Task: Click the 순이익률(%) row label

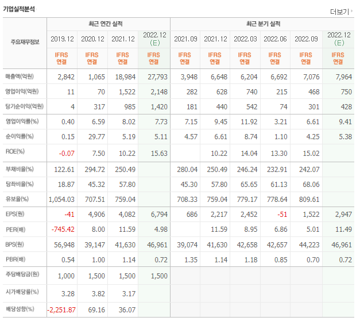Action: tap(20, 136)
